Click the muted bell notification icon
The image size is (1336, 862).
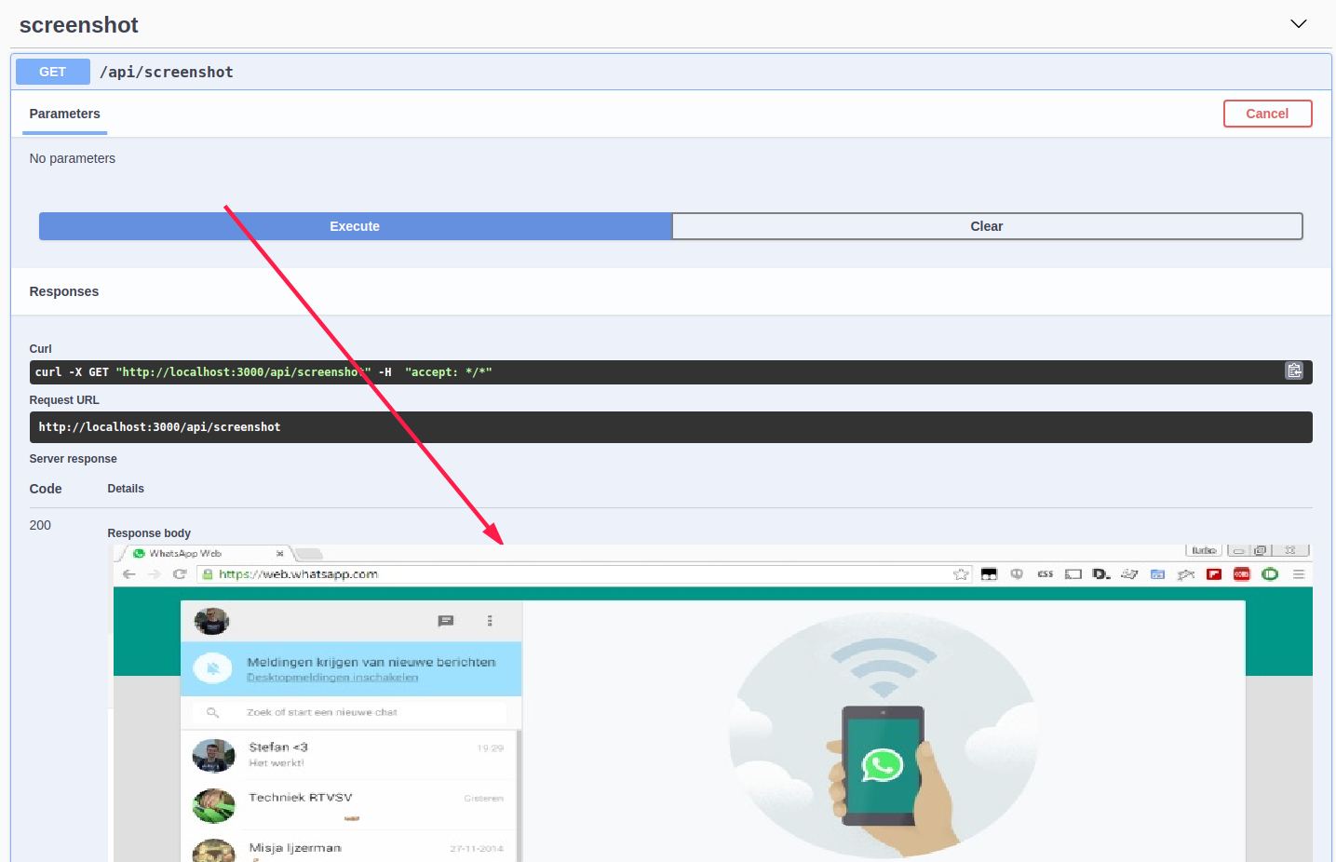[213, 668]
